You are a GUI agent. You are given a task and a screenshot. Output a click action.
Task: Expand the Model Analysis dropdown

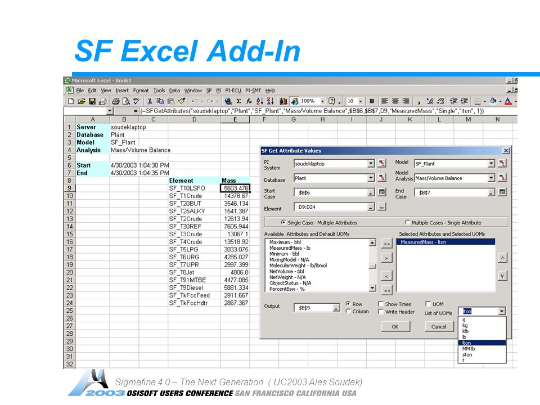(492, 178)
